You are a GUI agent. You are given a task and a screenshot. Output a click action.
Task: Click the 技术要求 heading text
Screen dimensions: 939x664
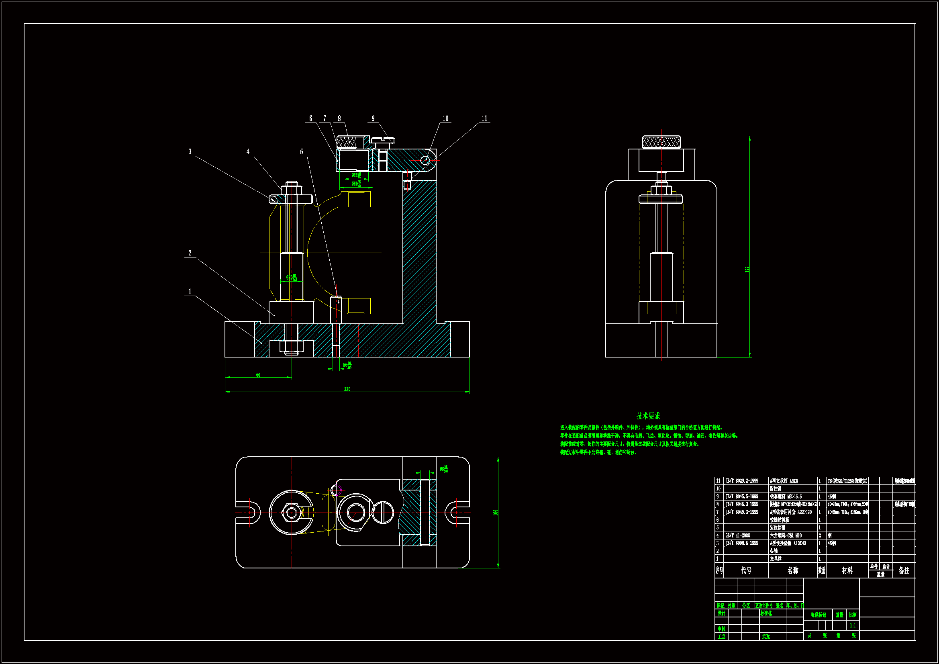(648, 416)
